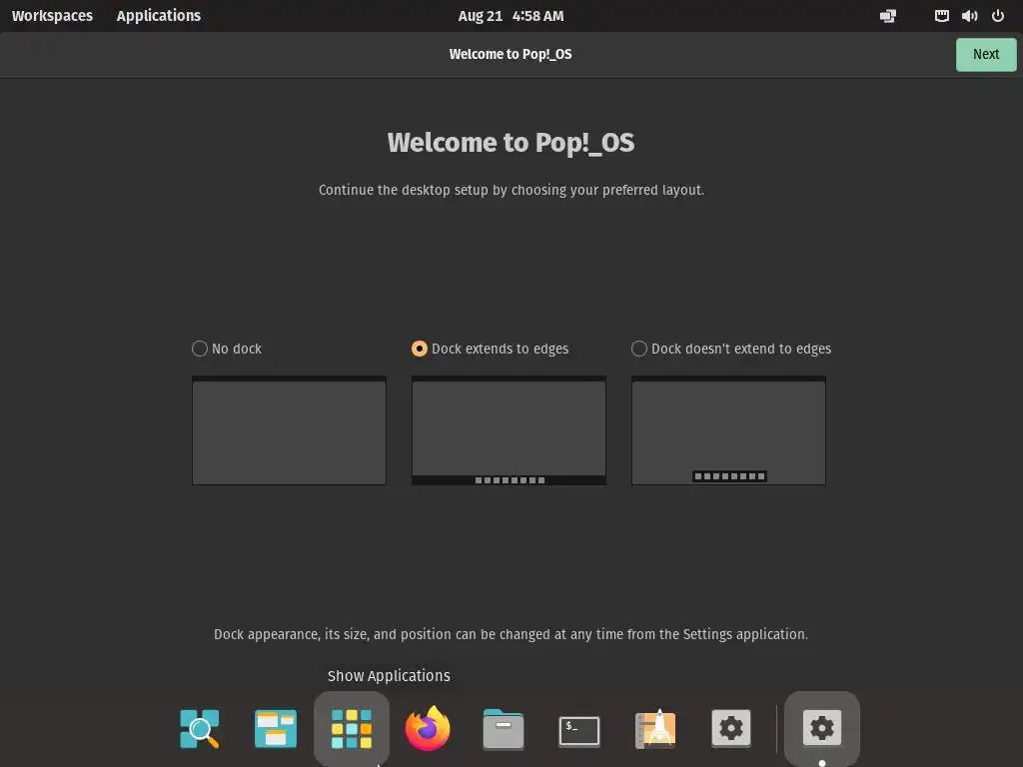Click the network indicator in top bar

[941, 16]
